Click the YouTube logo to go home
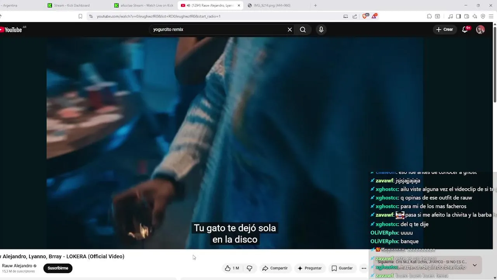The height and width of the screenshot is (280, 497). [12, 30]
